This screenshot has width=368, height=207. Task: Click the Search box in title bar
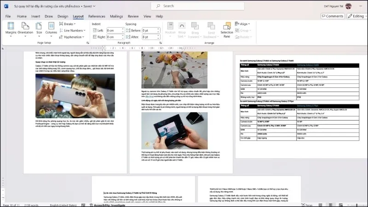[x=198, y=6]
